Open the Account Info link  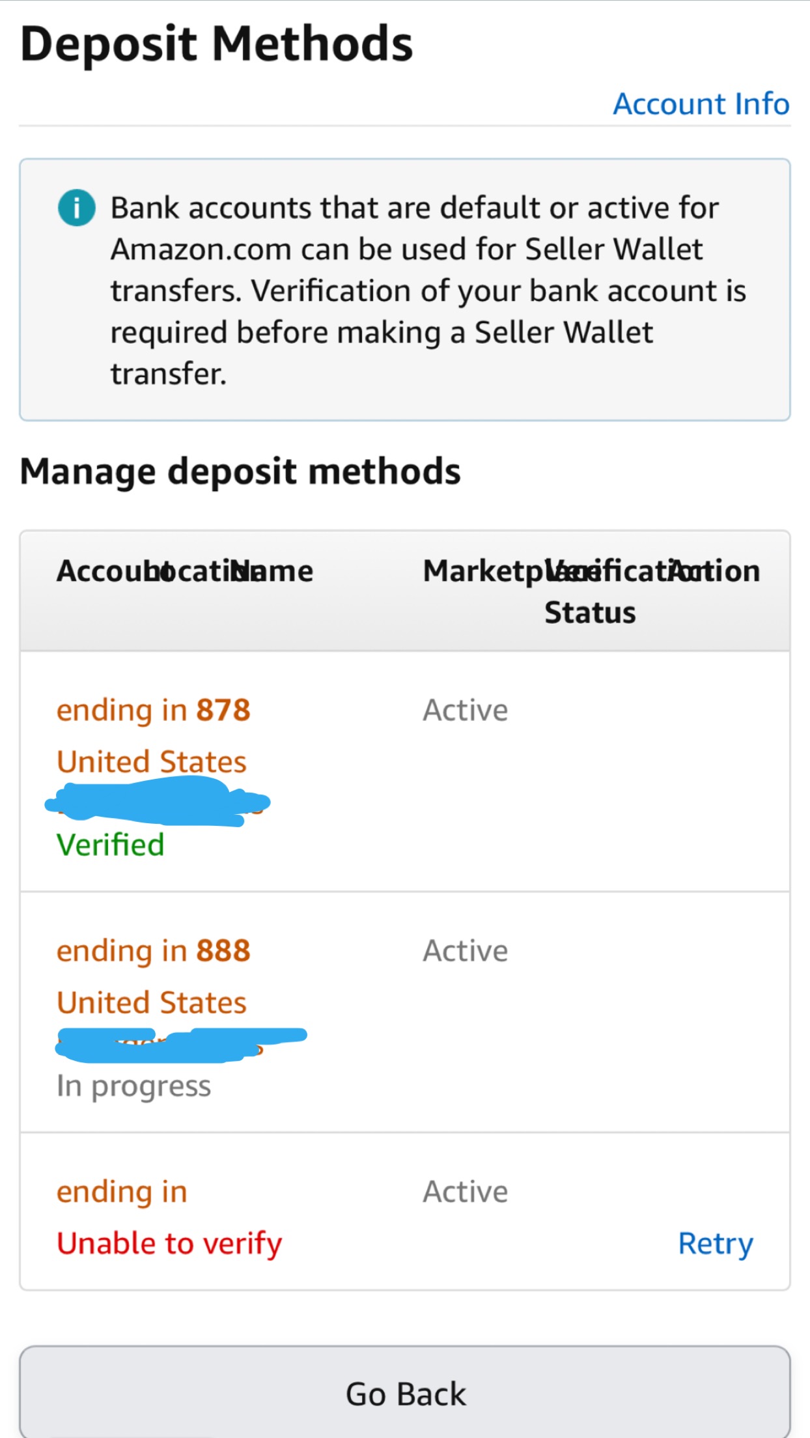[x=701, y=104]
